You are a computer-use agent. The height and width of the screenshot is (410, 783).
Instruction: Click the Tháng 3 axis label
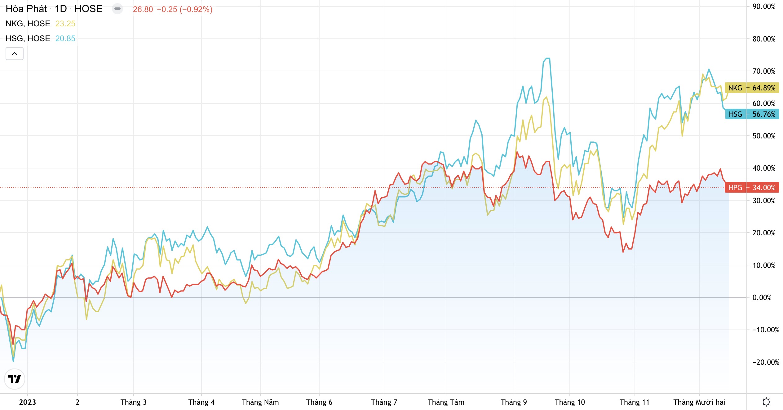point(134,402)
